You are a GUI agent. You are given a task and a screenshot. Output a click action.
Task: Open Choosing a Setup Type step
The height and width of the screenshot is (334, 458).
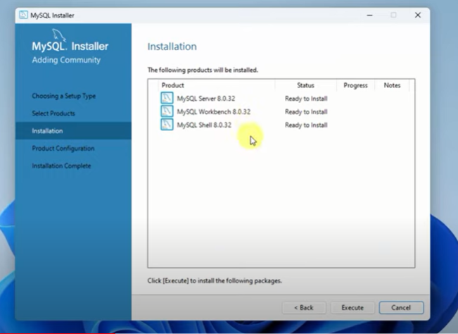click(64, 96)
